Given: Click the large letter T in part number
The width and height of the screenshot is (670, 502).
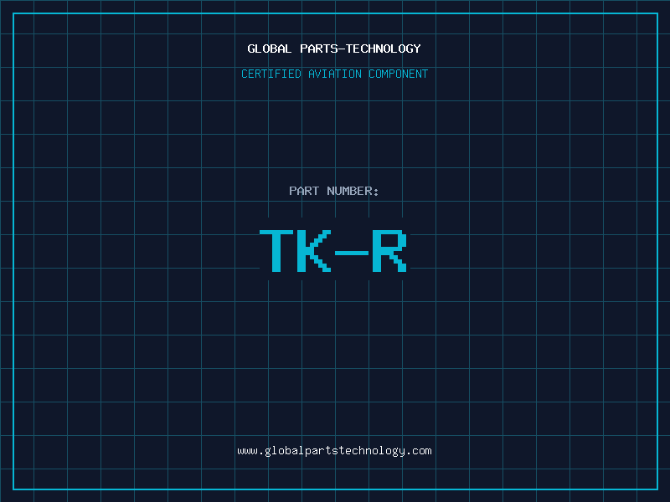Looking at the screenshot, I should point(277,251).
